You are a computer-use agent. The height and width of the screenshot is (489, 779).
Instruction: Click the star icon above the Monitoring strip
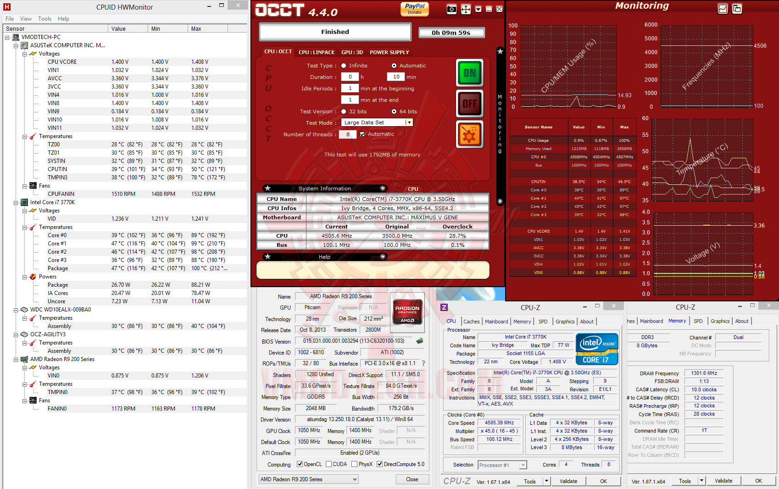click(x=500, y=51)
